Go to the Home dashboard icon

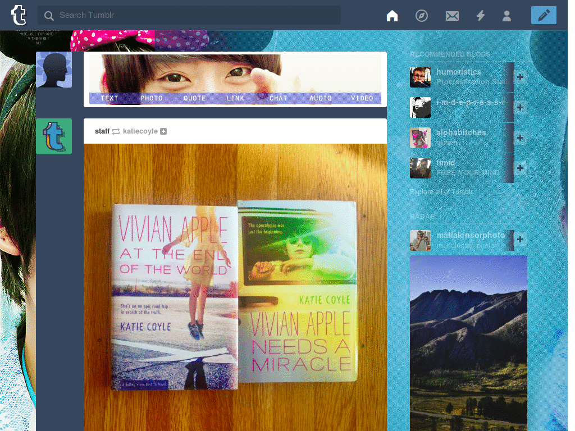pos(392,16)
